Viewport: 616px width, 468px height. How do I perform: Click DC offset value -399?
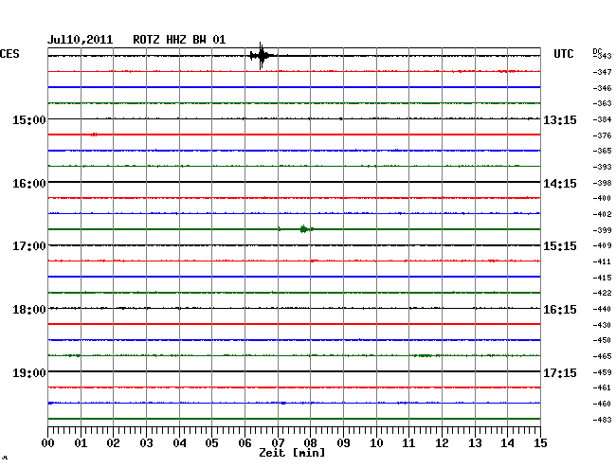(602, 230)
